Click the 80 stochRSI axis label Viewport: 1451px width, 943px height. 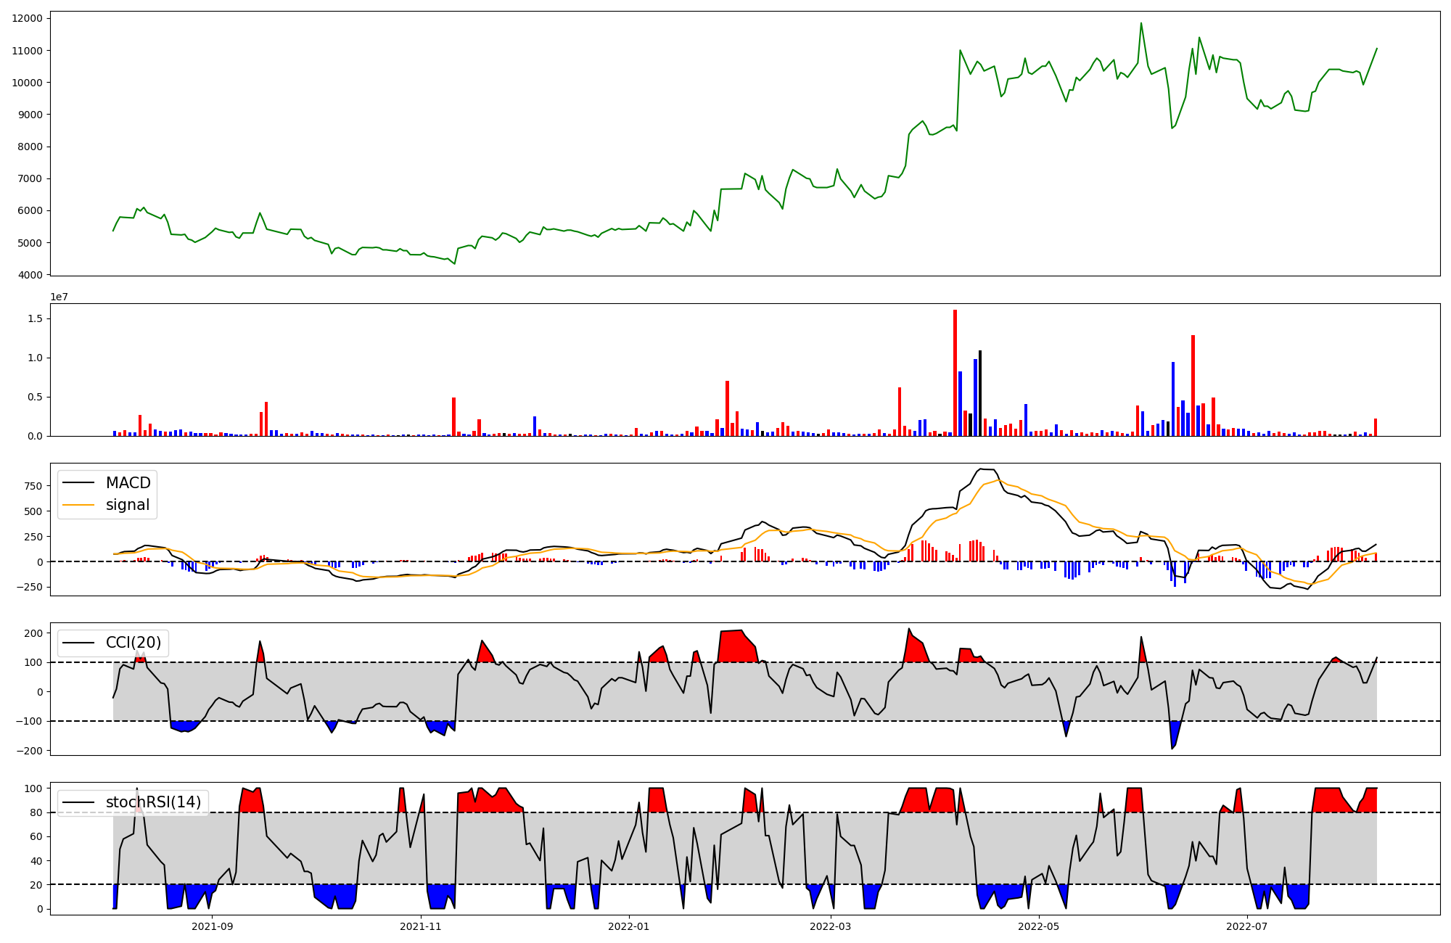tap(36, 812)
